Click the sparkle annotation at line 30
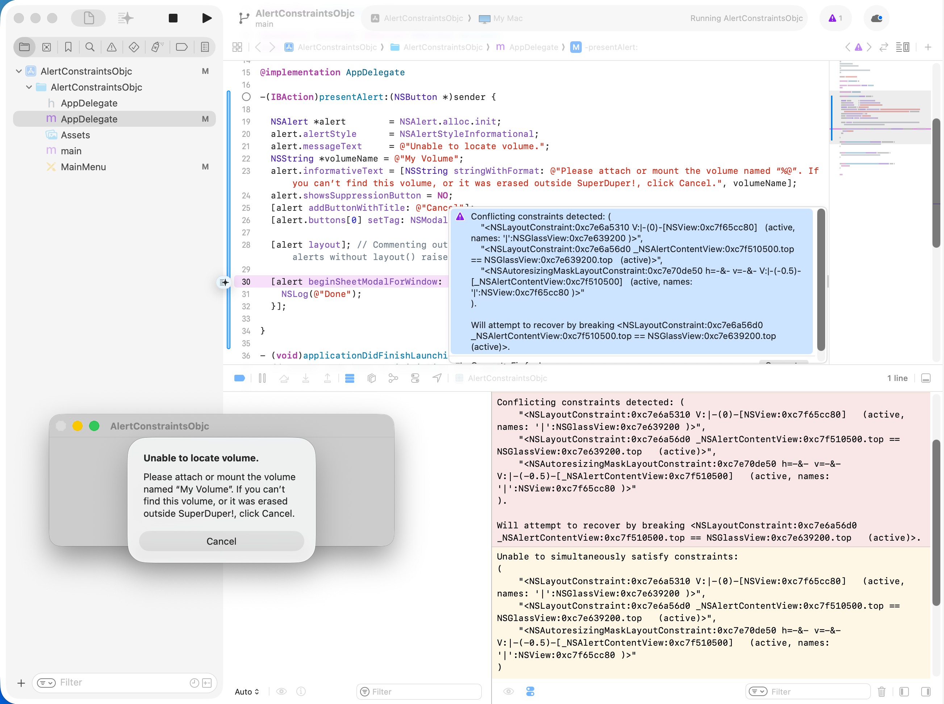 tap(224, 282)
